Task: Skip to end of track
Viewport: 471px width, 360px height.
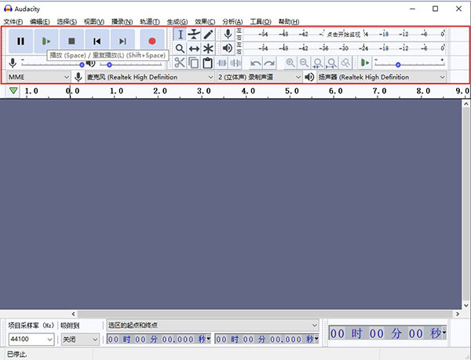Action: click(x=122, y=41)
